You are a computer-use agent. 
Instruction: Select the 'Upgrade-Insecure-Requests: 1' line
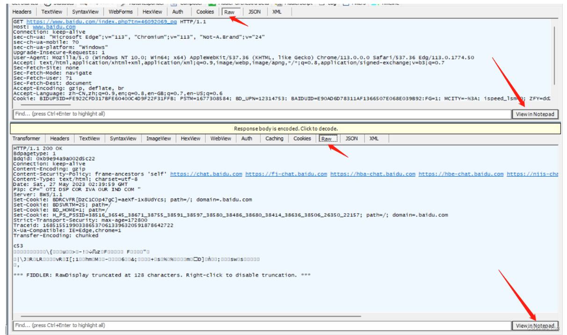[x=59, y=53]
